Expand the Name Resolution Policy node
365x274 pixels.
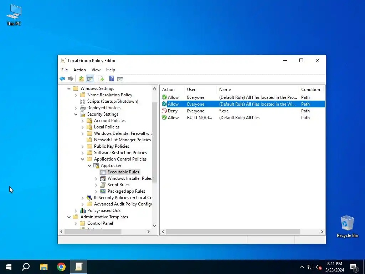(x=76, y=95)
